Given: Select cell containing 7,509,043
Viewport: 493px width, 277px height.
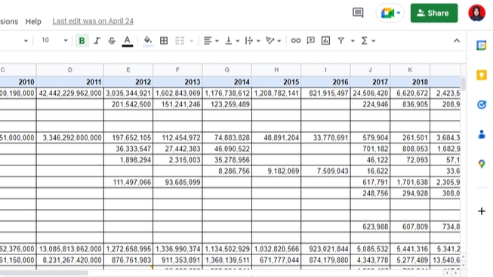Looking at the screenshot, I should 325,171.
